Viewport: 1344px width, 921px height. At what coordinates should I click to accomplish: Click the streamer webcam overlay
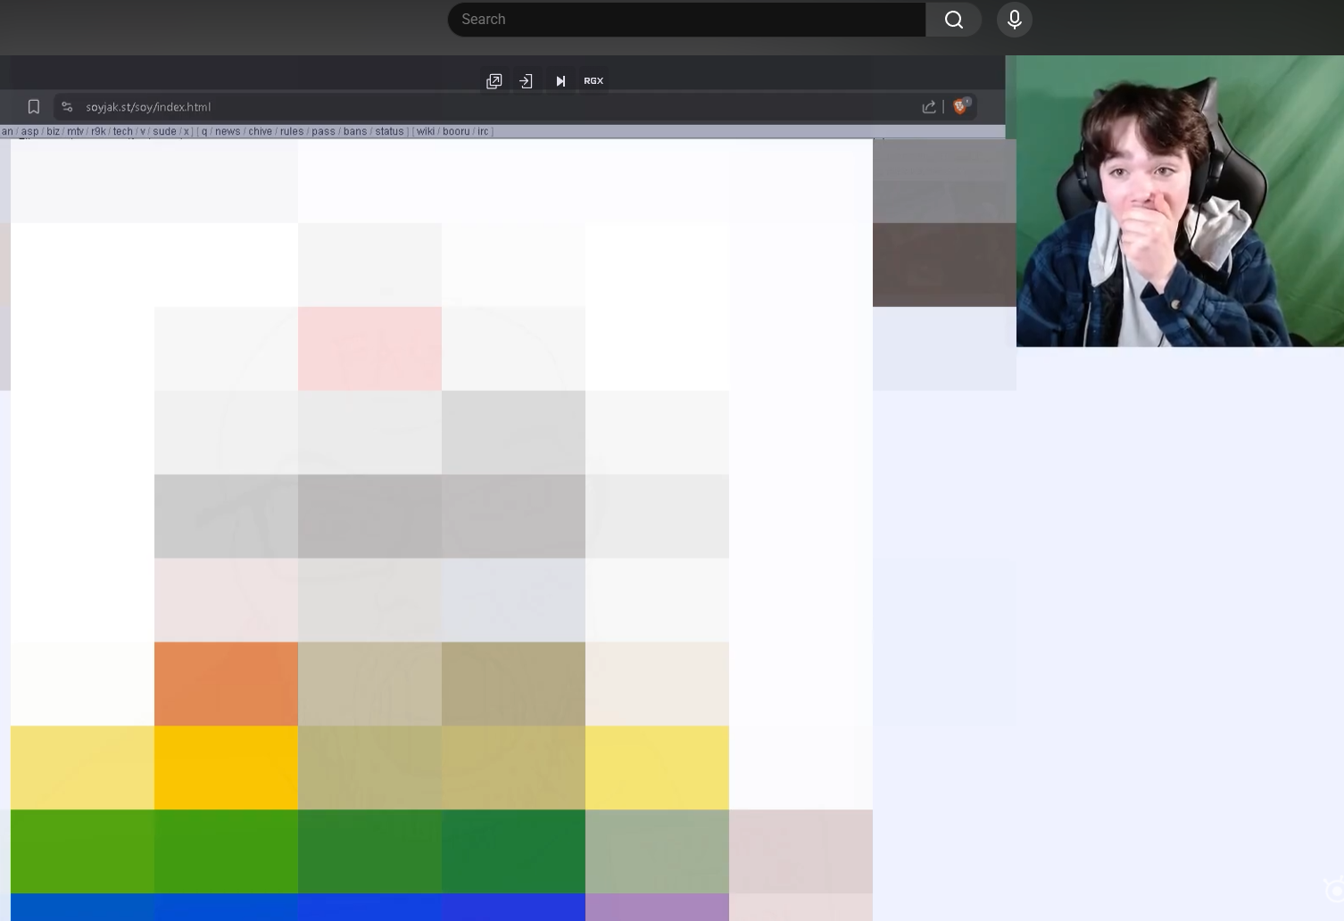coord(1178,202)
